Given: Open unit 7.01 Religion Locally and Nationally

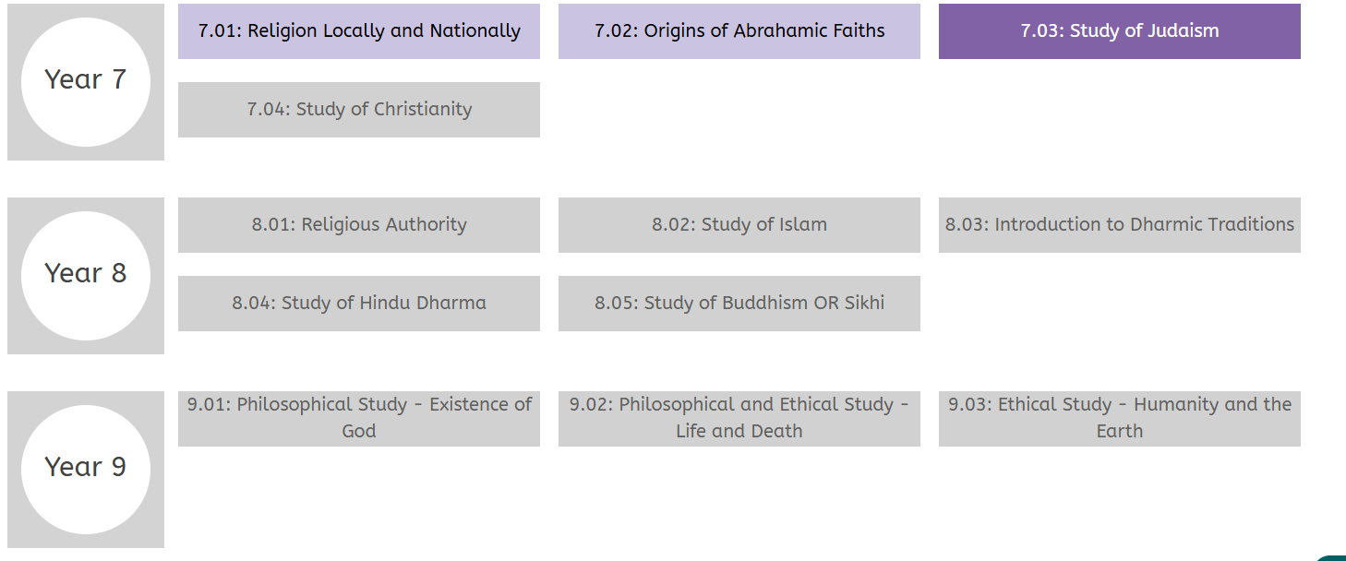Looking at the screenshot, I should tap(359, 31).
